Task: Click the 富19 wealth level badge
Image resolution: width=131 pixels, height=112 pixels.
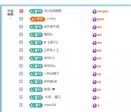Action: 36,11
